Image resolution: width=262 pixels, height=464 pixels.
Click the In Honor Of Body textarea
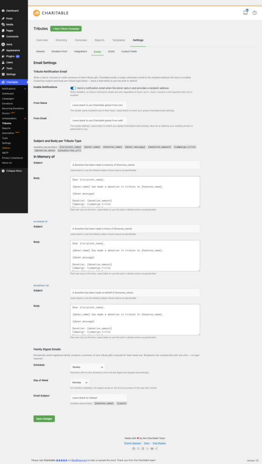pos(135,256)
